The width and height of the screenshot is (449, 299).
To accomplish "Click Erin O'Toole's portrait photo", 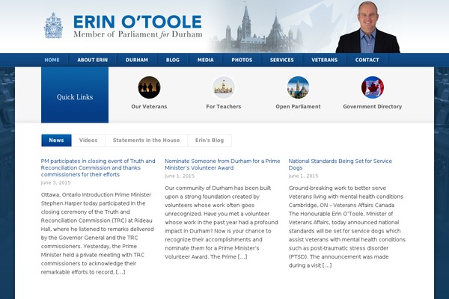I will pyautogui.click(x=367, y=27).
